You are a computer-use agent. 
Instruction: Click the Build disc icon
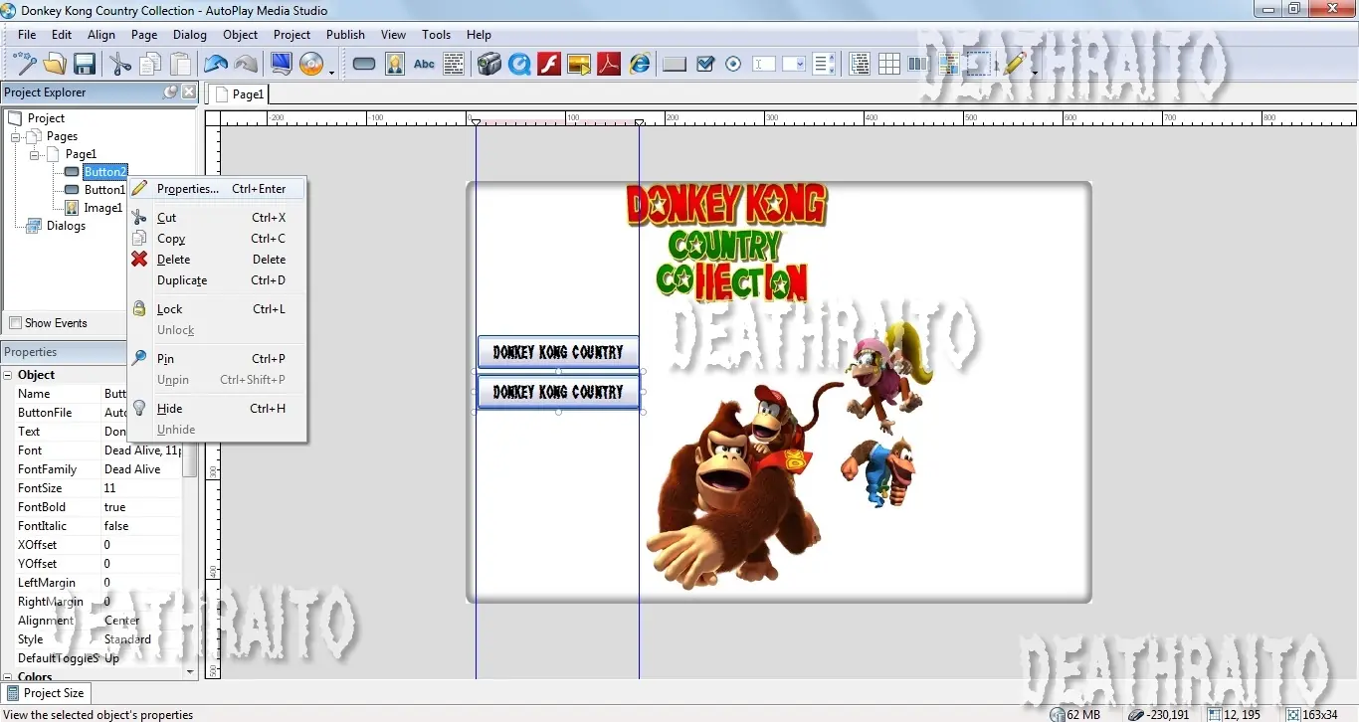[x=311, y=65]
